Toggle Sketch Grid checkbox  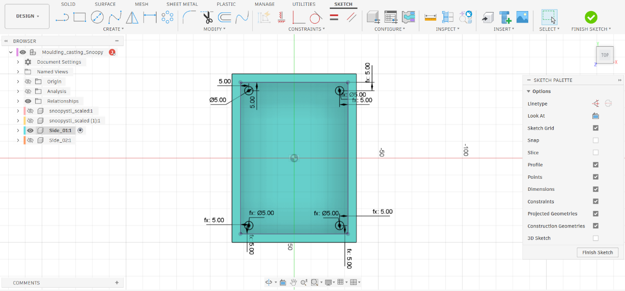(x=596, y=128)
